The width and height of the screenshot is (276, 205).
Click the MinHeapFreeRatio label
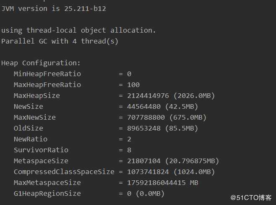pos(47,74)
